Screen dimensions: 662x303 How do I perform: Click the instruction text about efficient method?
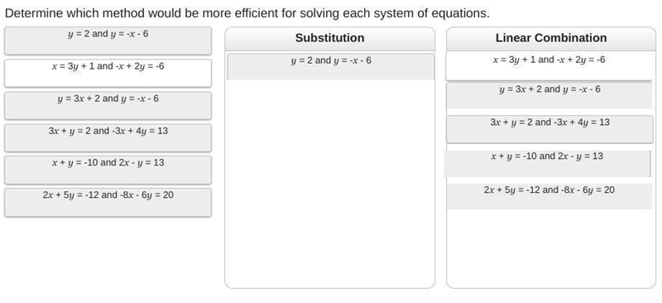[x=247, y=13]
